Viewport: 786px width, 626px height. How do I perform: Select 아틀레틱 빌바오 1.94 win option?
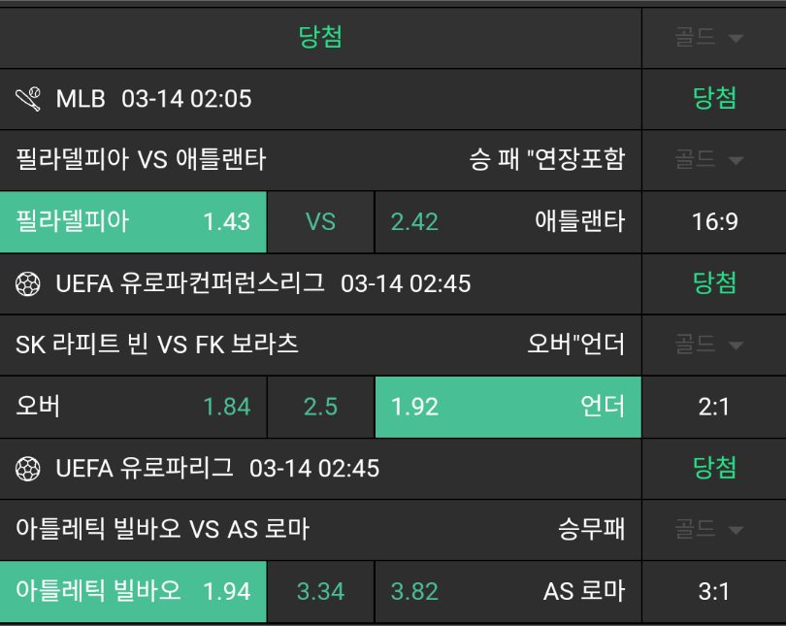coord(133,591)
